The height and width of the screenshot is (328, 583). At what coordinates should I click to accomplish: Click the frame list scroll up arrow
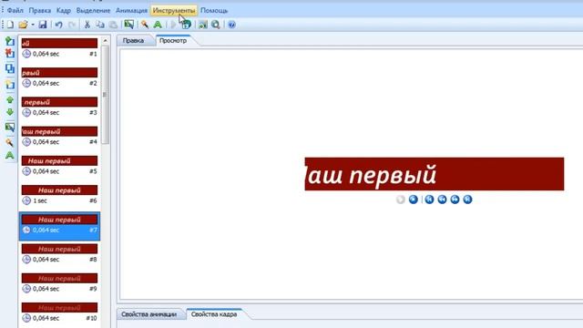(x=106, y=40)
